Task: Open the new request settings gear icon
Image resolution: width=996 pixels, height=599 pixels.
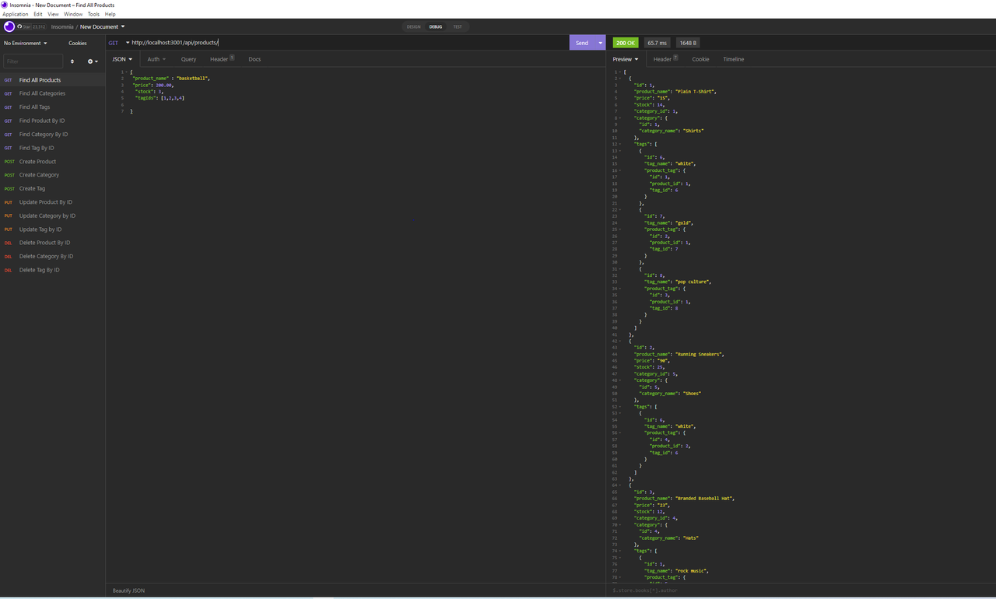Action: tap(92, 61)
